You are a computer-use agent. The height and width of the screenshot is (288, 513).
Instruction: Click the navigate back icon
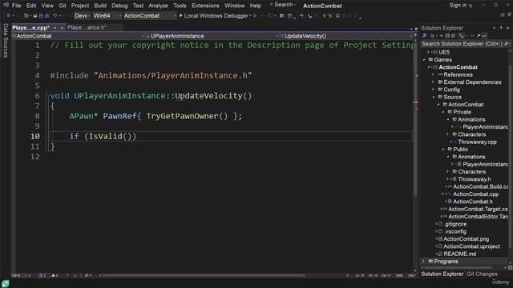point(9,16)
